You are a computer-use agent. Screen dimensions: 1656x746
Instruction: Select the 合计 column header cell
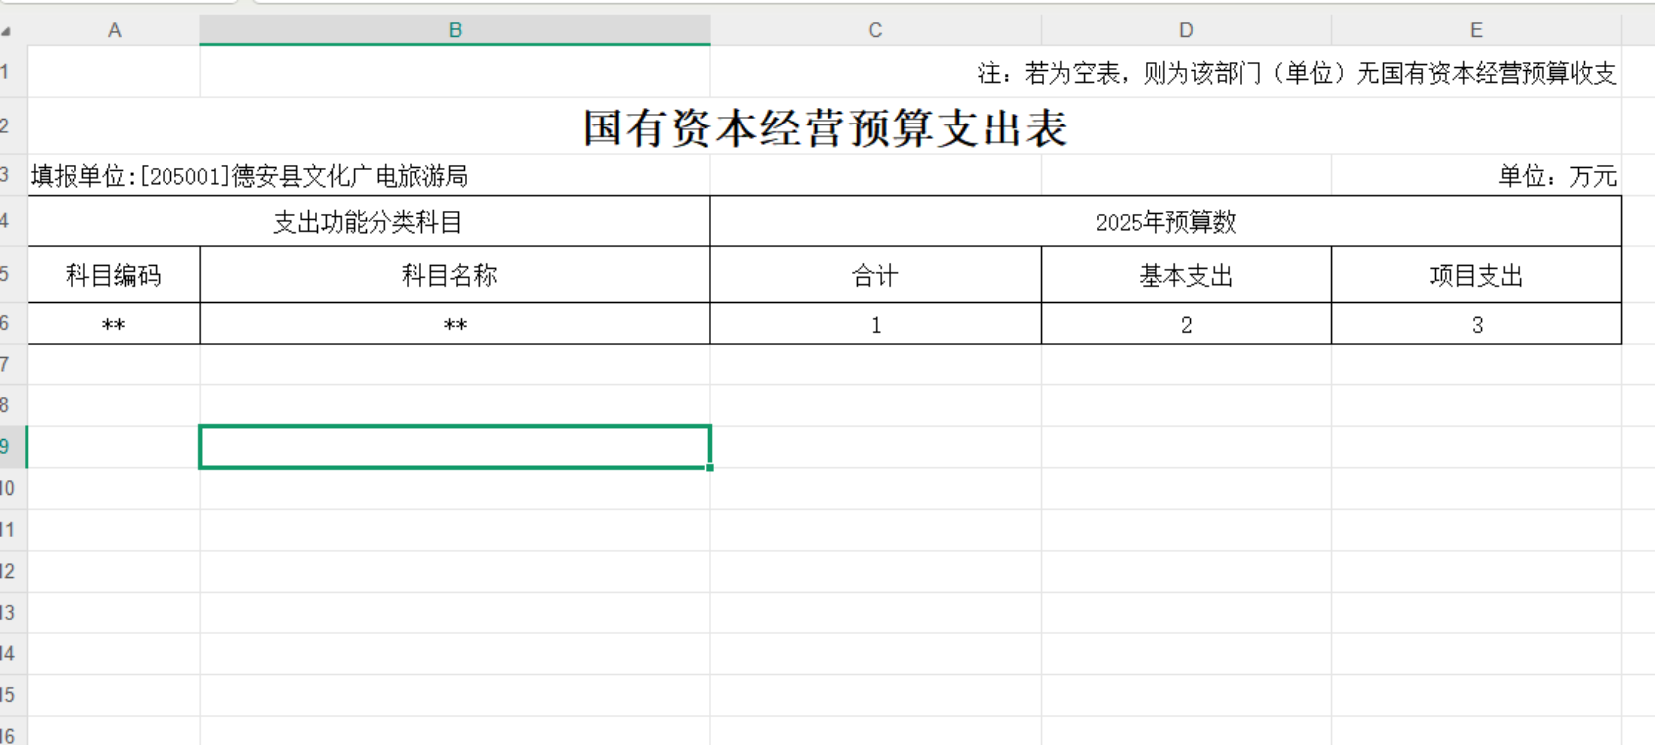point(875,275)
